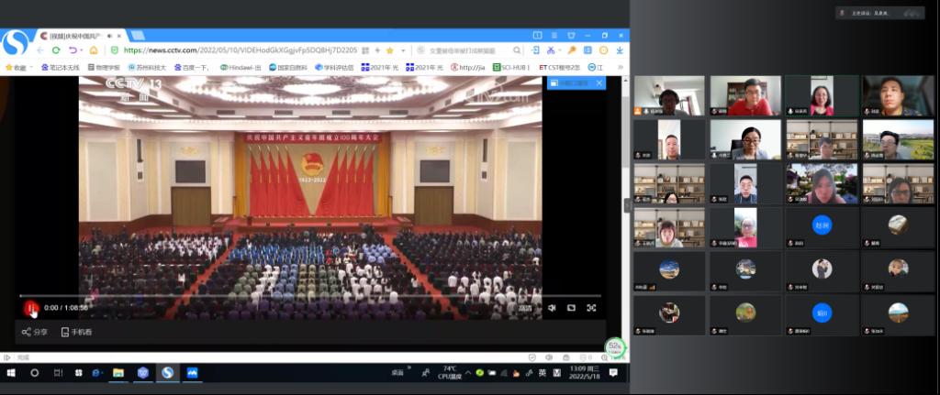Open the 百度一下 bookmark

[x=192, y=68]
